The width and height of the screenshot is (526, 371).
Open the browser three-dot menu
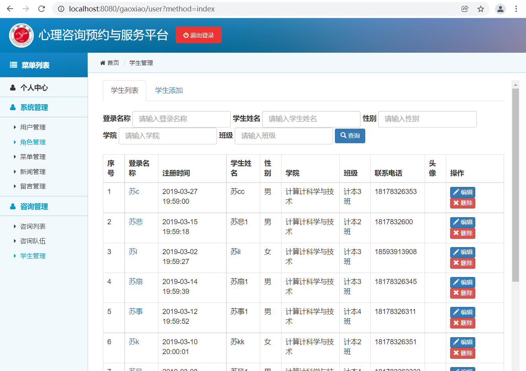pyautogui.click(x=516, y=9)
